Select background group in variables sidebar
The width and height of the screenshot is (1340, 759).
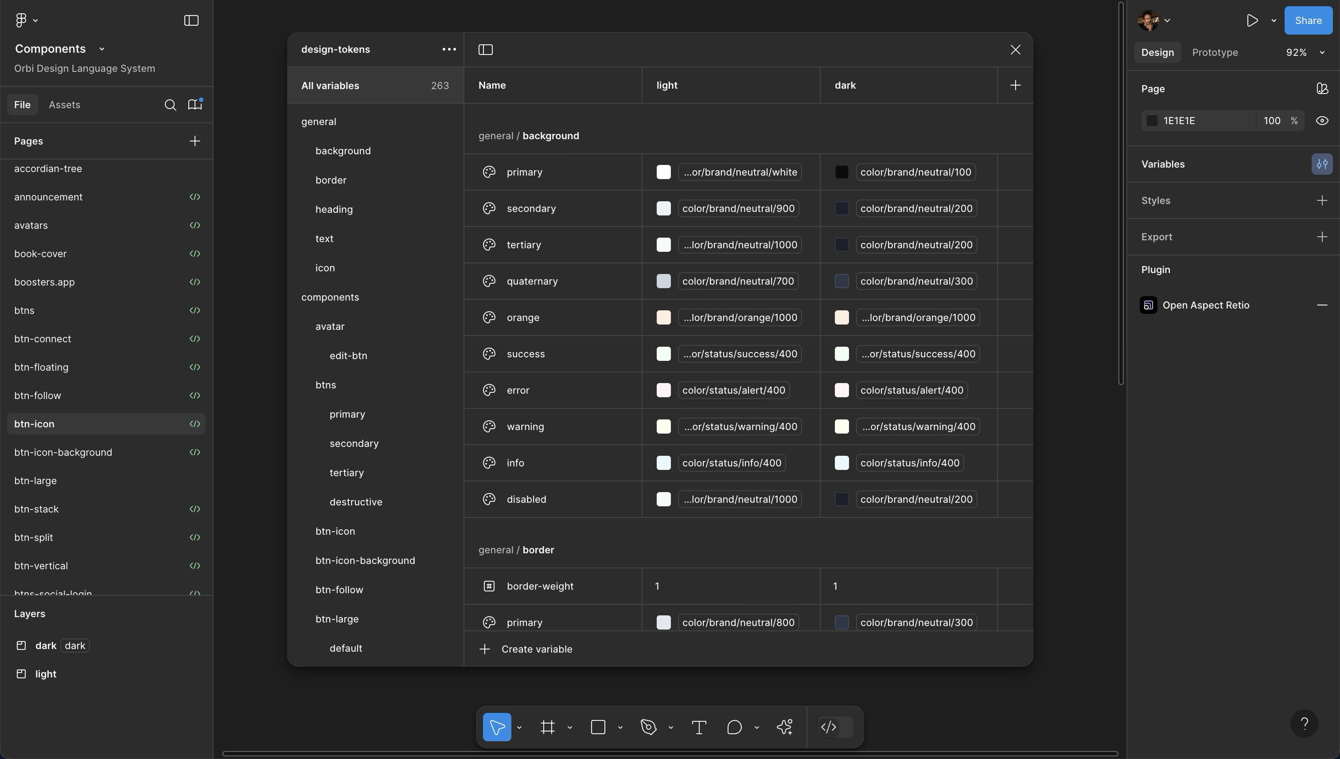pyautogui.click(x=343, y=151)
